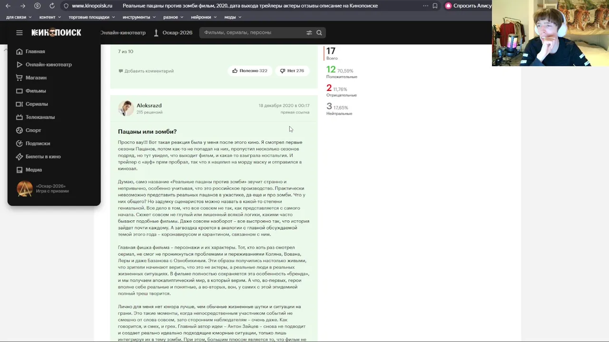The height and width of the screenshot is (342, 609).
Task: Filter reviews by 17 Всего
Action: point(332,53)
